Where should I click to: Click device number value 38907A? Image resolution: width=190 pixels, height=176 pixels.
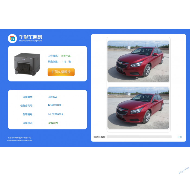(x=53, y=97)
